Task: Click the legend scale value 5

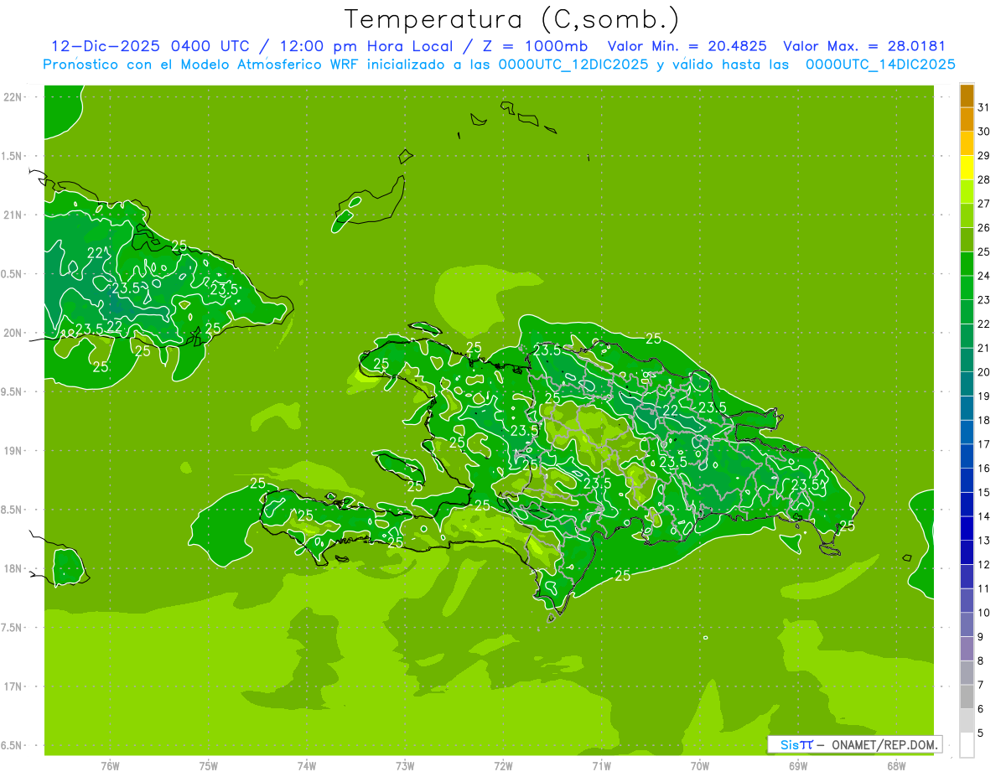Action: [980, 733]
